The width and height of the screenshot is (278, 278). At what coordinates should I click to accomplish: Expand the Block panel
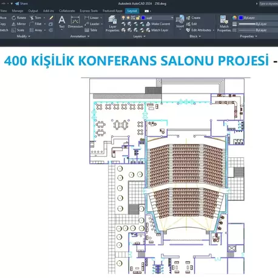[x=195, y=36]
